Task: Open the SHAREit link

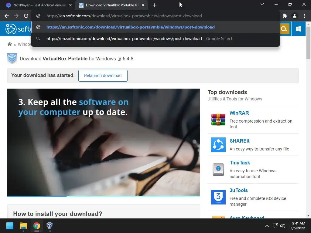Action: (240, 141)
